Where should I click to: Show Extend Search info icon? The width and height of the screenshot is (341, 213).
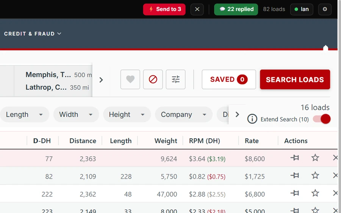point(252,119)
